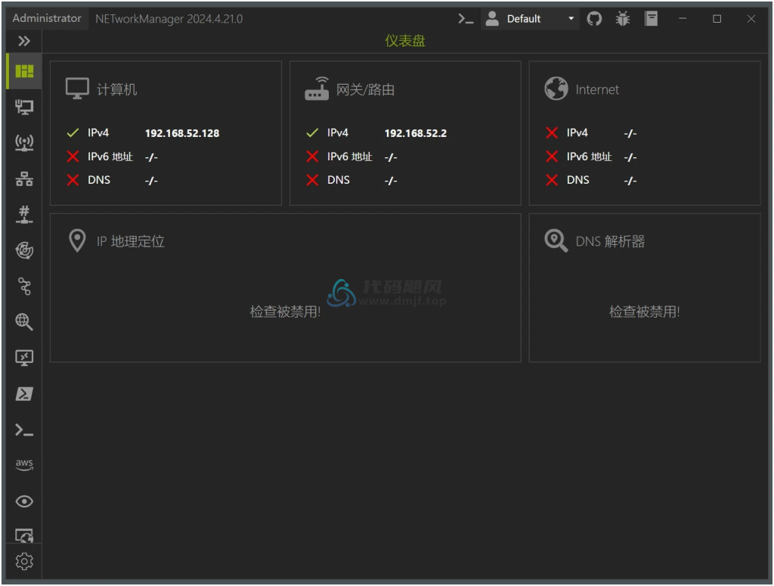Click the IP 地理定位 heading
The height and width of the screenshot is (586, 774).
point(130,241)
